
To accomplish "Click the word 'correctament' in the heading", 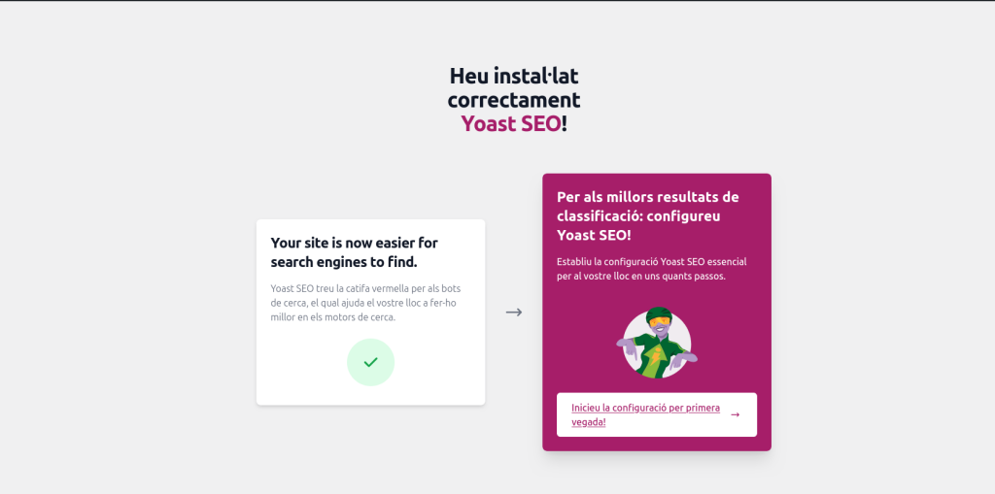I will point(514,99).
